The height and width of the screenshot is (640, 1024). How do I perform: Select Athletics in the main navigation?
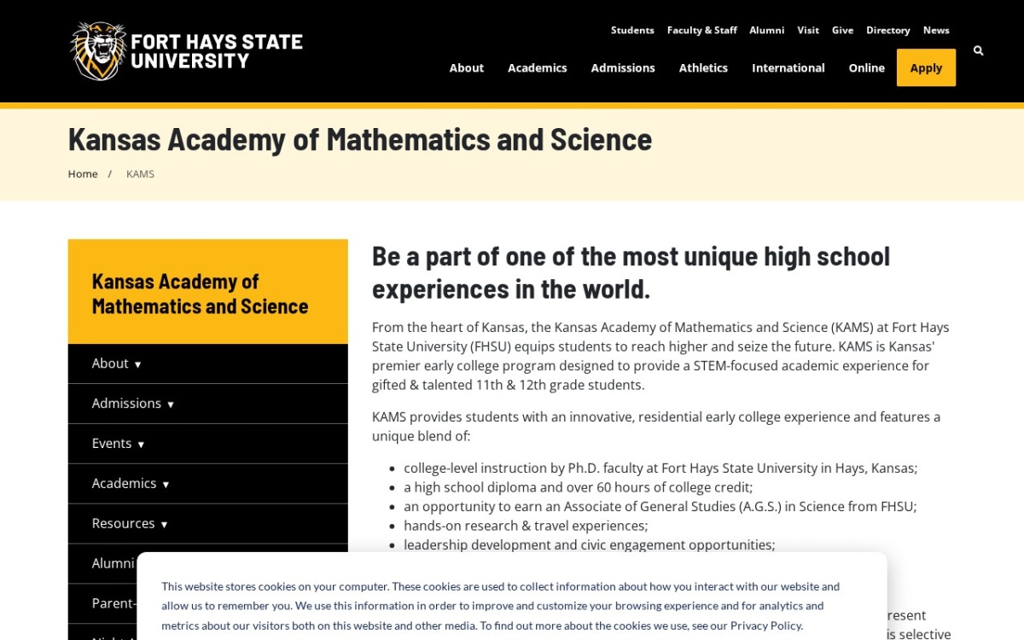pyautogui.click(x=703, y=67)
